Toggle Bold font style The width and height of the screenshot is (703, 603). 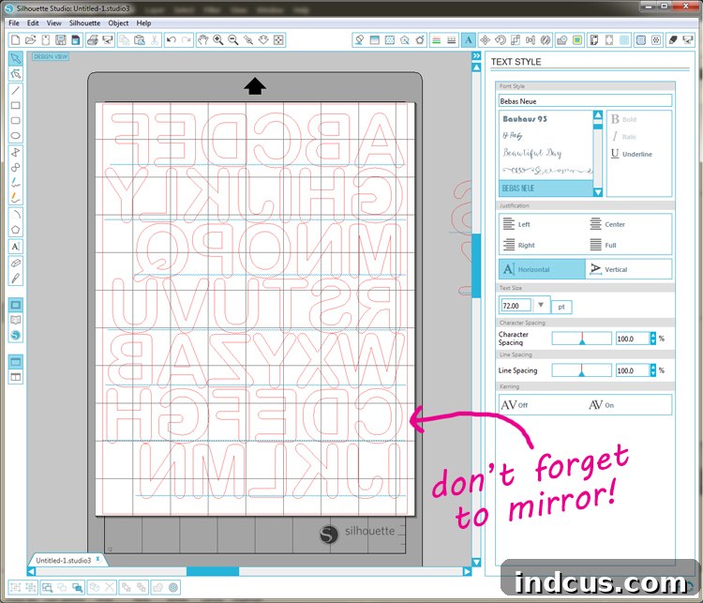click(x=623, y=119)
